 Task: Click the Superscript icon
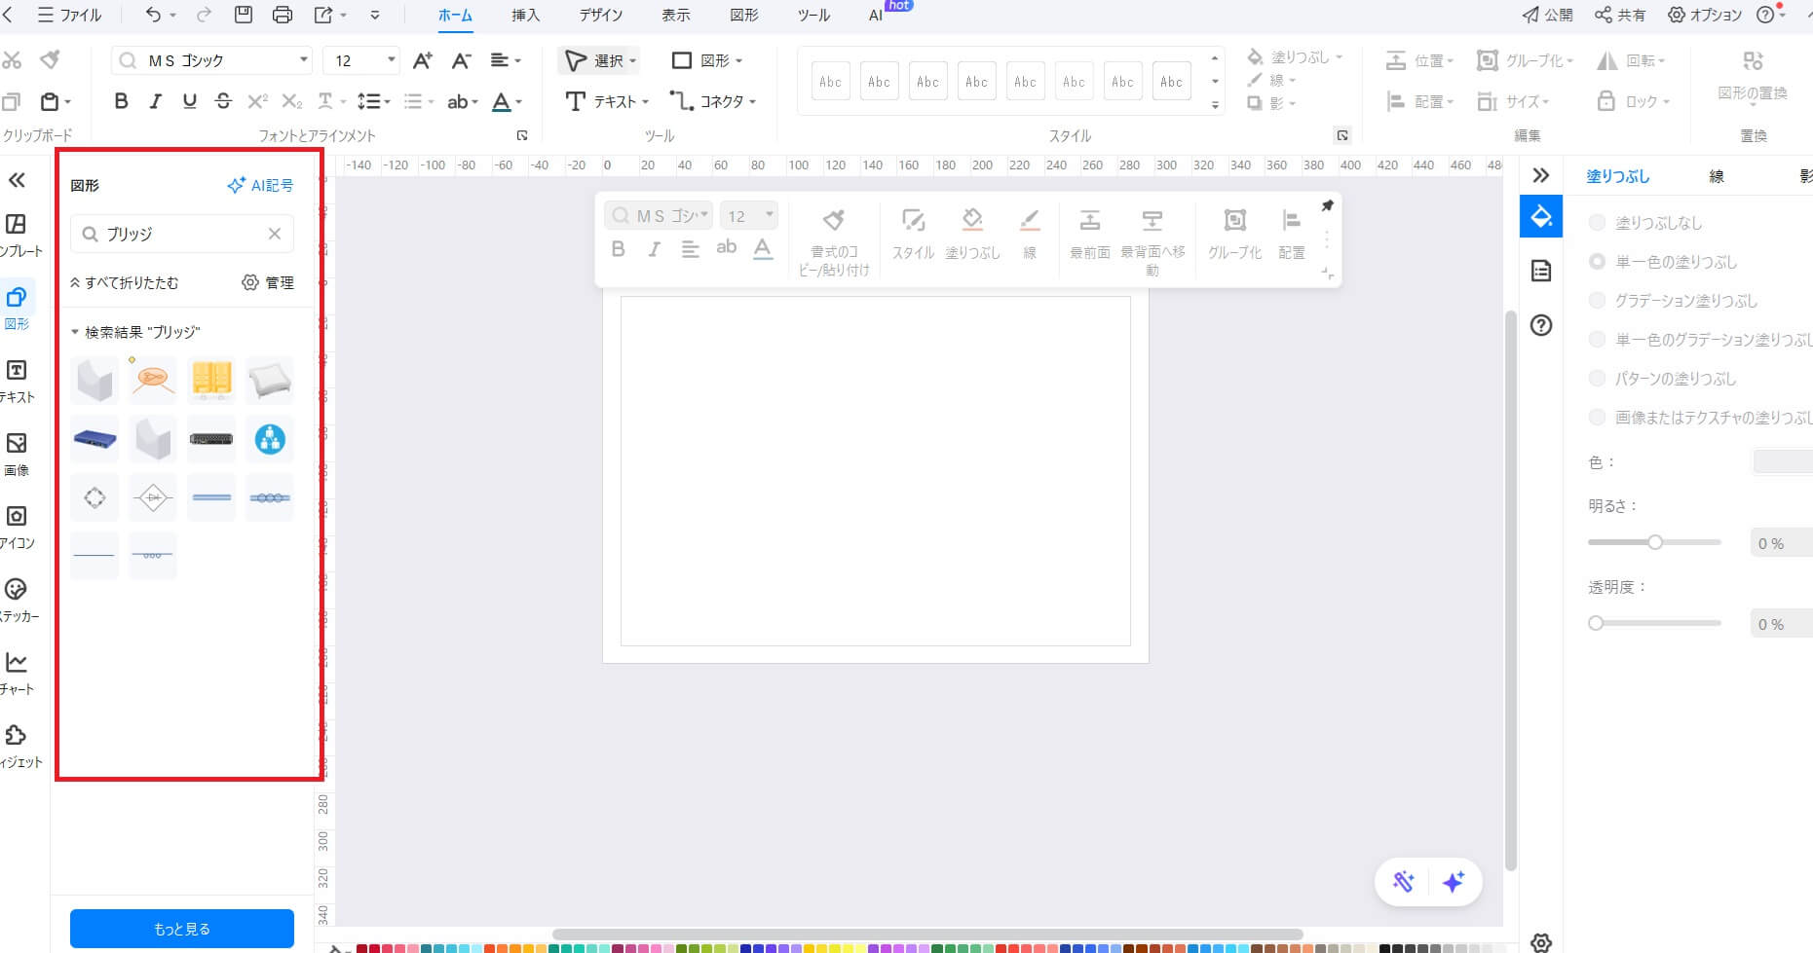[257, 101]
